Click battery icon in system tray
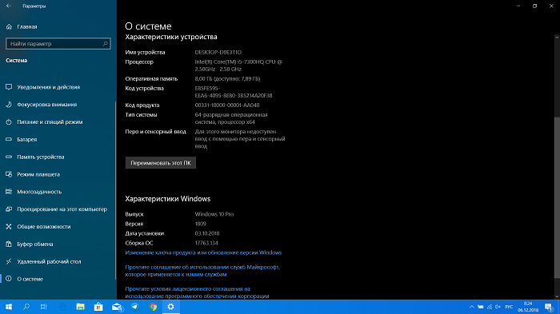Image resolution: width=560 pixels, height=314 pixels. click(481, 307)
